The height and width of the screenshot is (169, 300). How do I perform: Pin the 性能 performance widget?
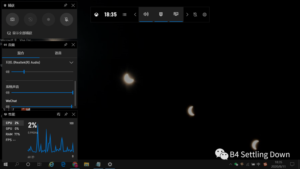pos(66,114)
